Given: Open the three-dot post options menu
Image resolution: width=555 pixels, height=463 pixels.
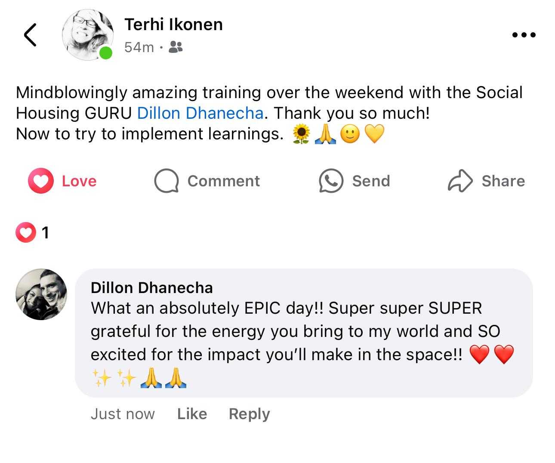Looking at the screenshot, I should click(x=524, y=35).
